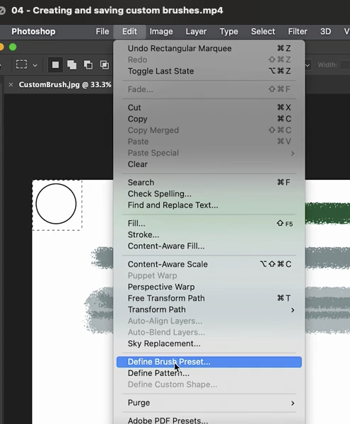Select the Rectangular Marquee tool icon
The width and height of the screenshot is (350, 424).
(x=22, y=65)
